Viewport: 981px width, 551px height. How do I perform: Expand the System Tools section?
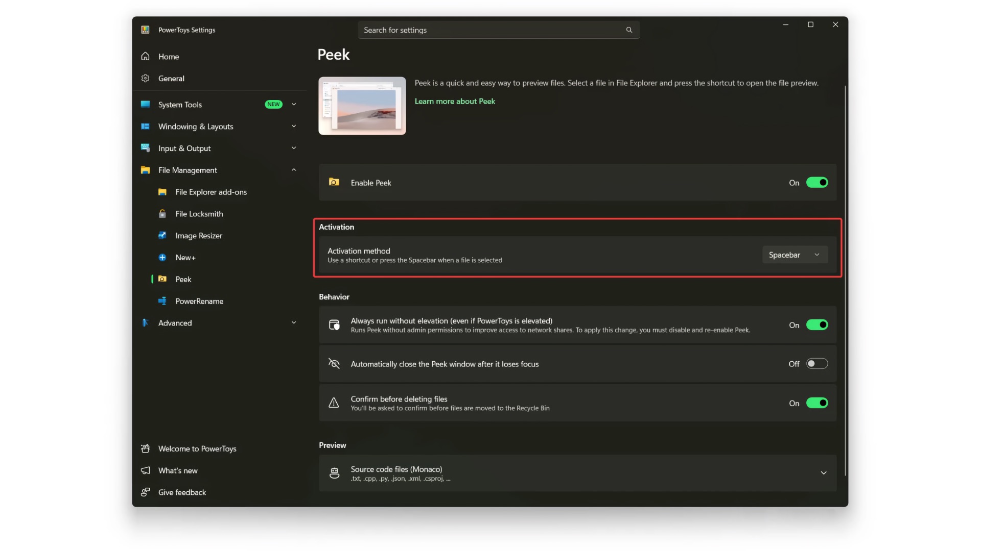point(294,104)
